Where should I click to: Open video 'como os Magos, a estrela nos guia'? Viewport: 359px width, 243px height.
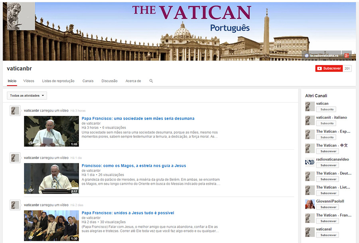(134, 166)
